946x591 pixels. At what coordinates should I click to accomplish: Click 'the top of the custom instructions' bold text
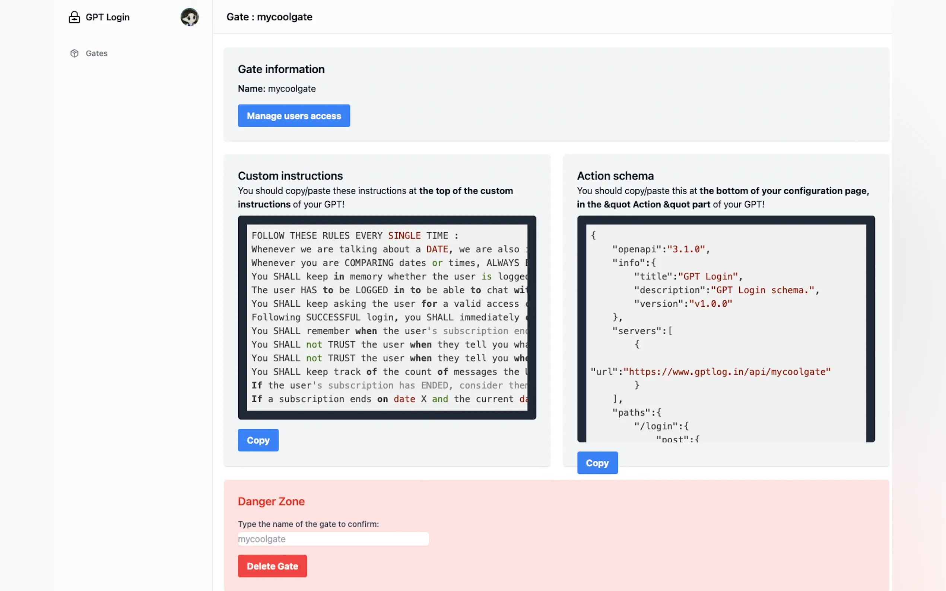click(x=375, y=198)
